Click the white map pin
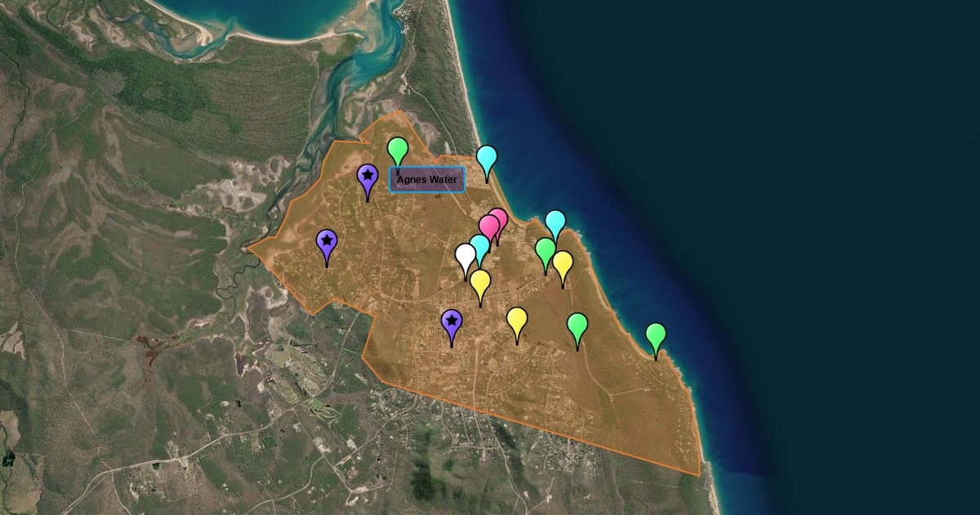 tap(465, 256)
